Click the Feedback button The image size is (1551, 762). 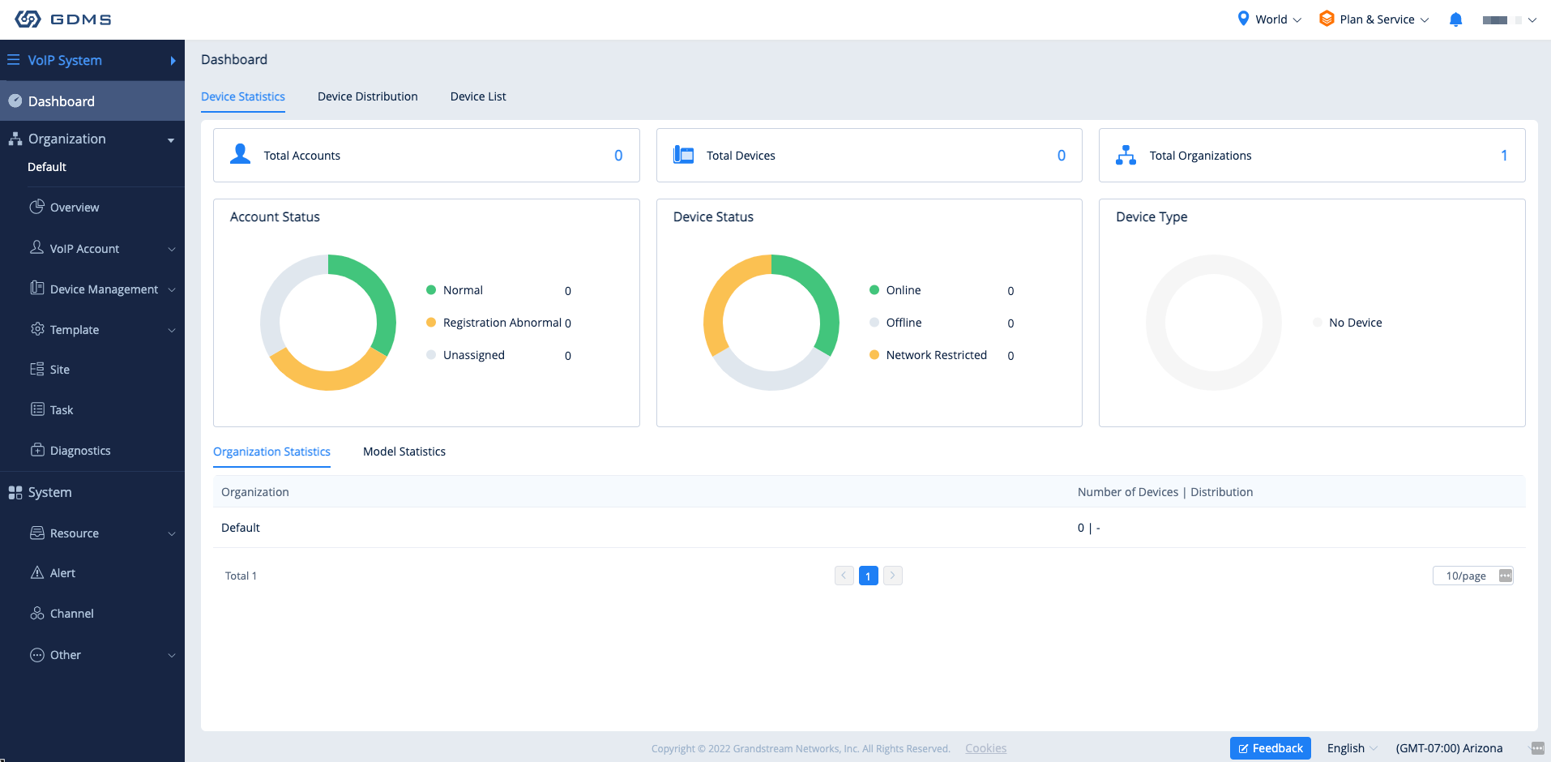tap(1270, 748)
